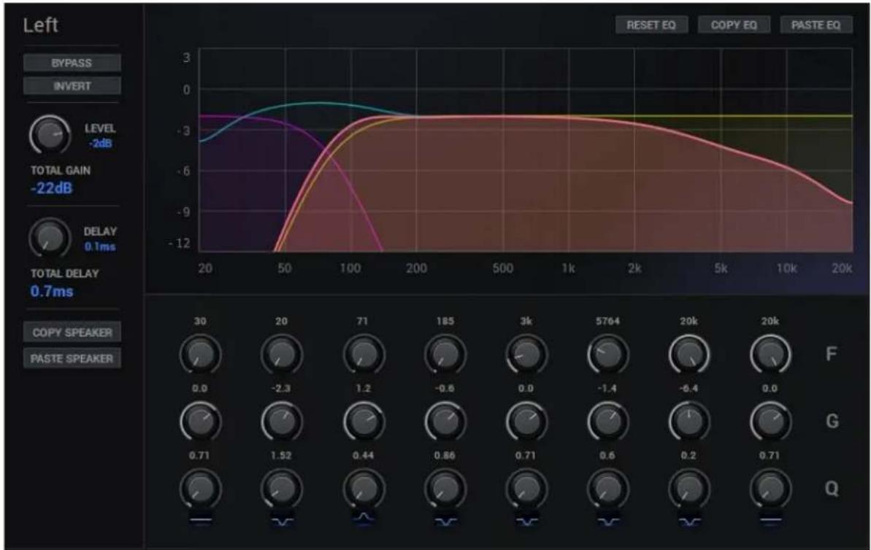Click the frequency knob of the last band
871x550 pixels.
pos(770,354)
